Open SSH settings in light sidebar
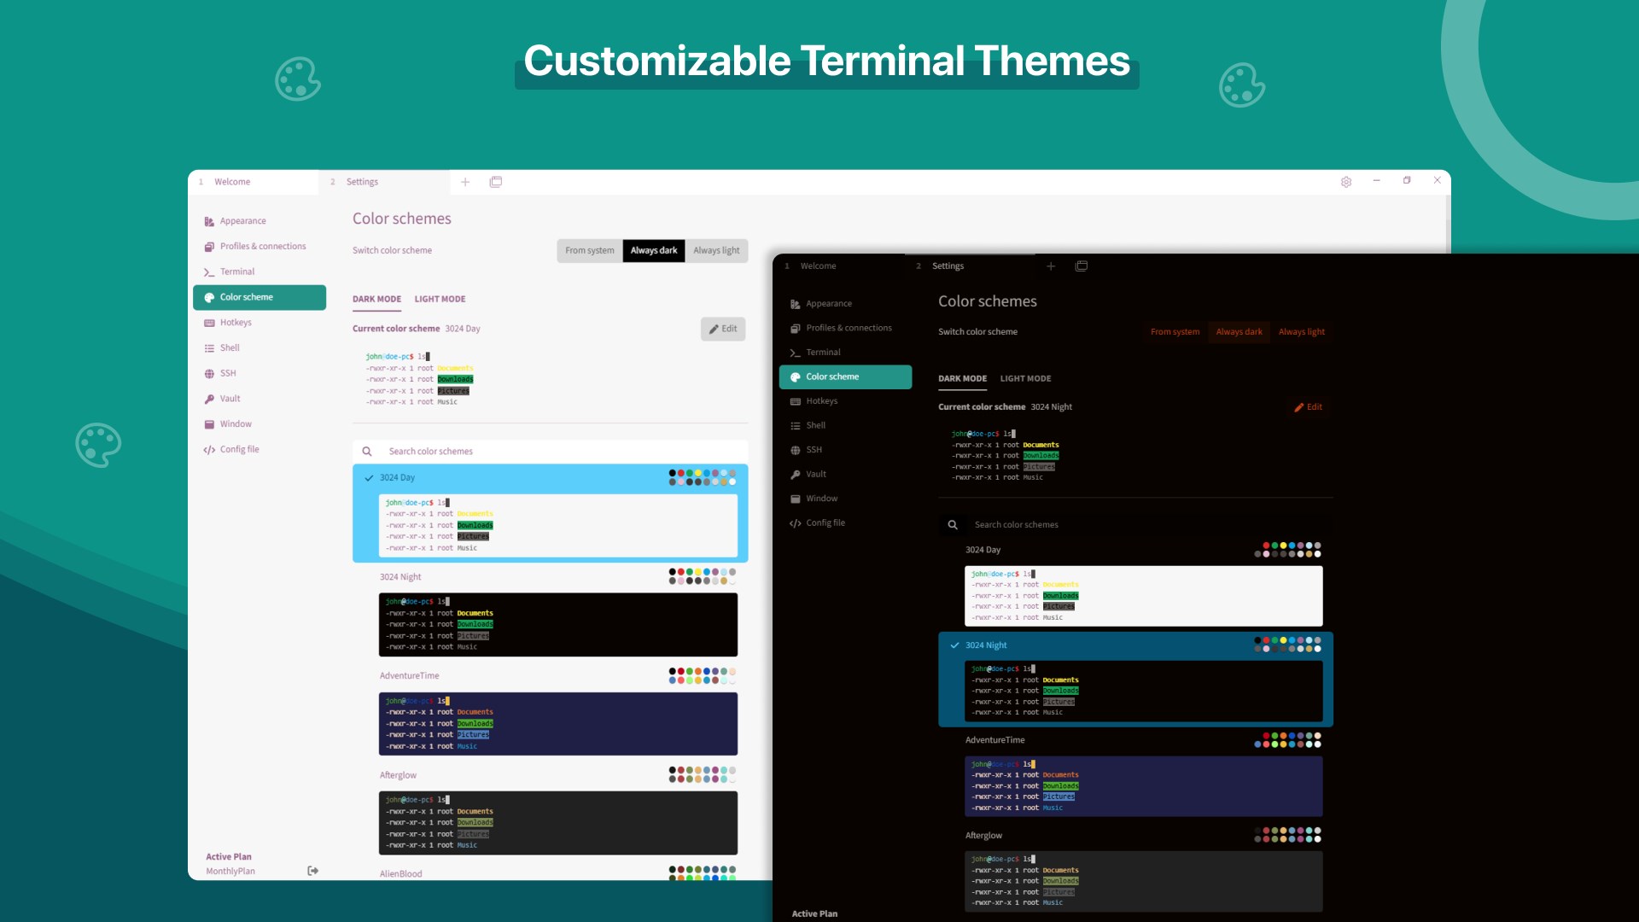The width and height of the screenshot is (1639, 922). click(x=228, y=373)
